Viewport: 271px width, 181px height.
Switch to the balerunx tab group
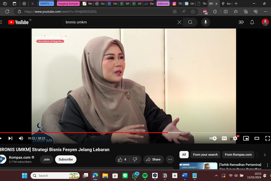[x=163, y=4]
